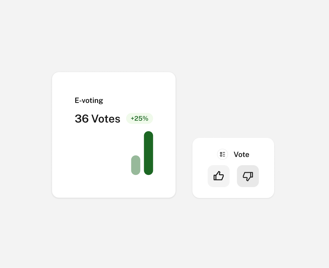The height and width of the screenshot is (268, 329).
Task: Click the E-voting card title
Action: tap(89, 100)
